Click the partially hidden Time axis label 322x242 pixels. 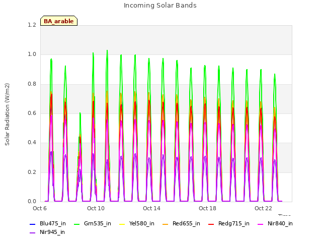coord(284,215)
